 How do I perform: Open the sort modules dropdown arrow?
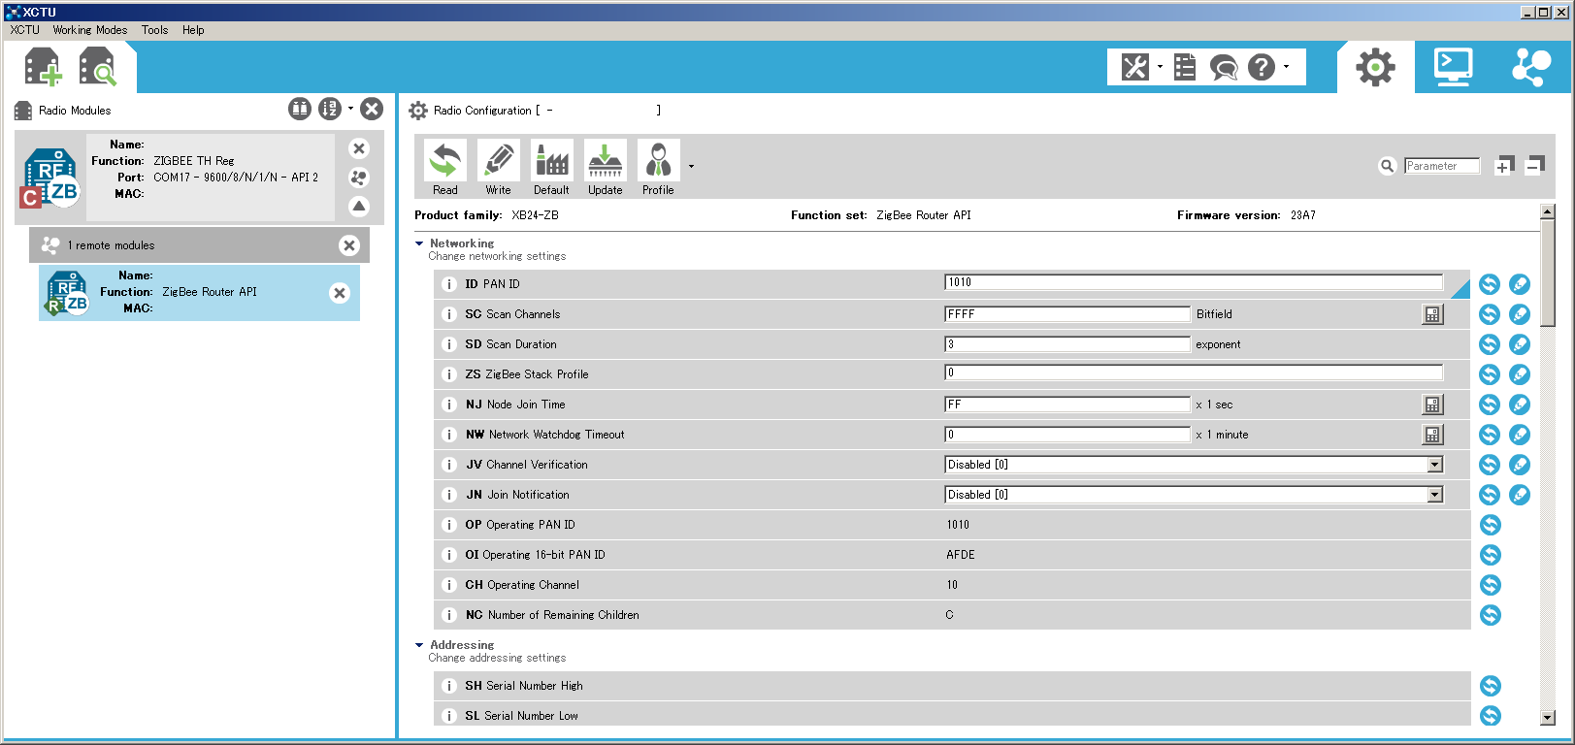[x=350, y=109]
